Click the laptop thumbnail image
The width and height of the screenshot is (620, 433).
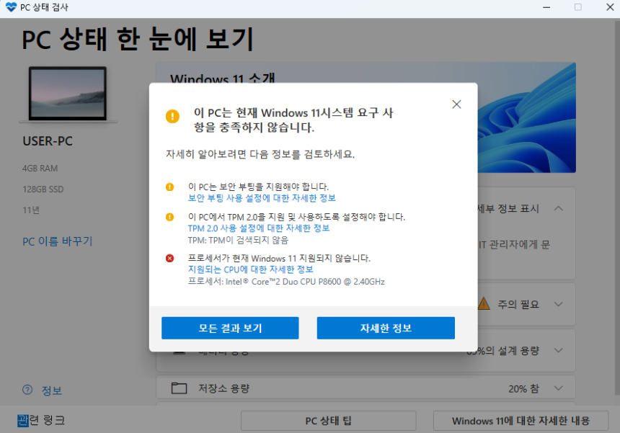click(68, 94)
